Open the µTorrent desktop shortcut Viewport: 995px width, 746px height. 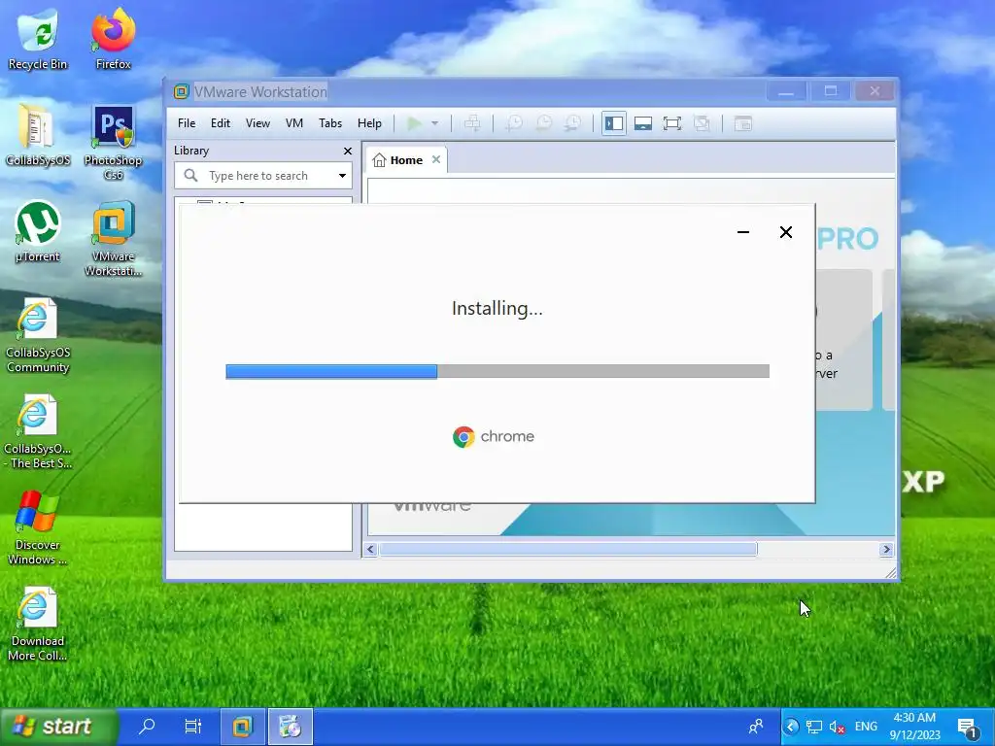(x=38, y=231)
